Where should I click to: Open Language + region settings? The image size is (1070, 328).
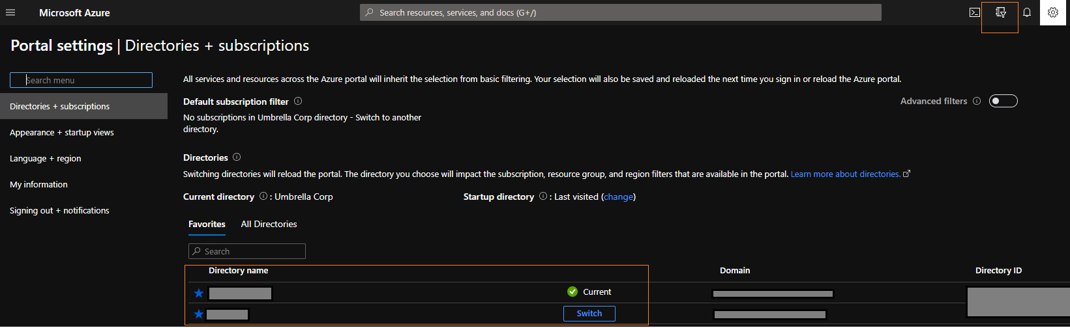[x=83, y=158]
